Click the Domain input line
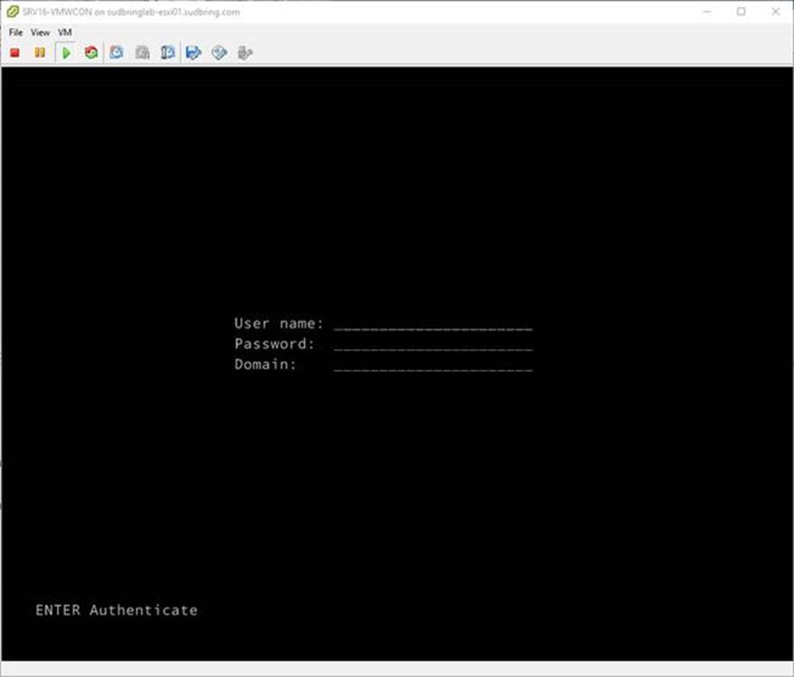 click(433, 365)
